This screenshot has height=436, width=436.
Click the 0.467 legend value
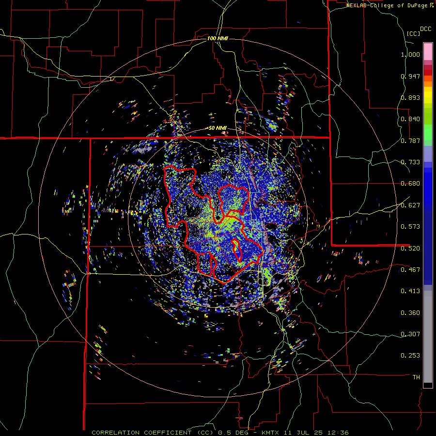[410, 270]
